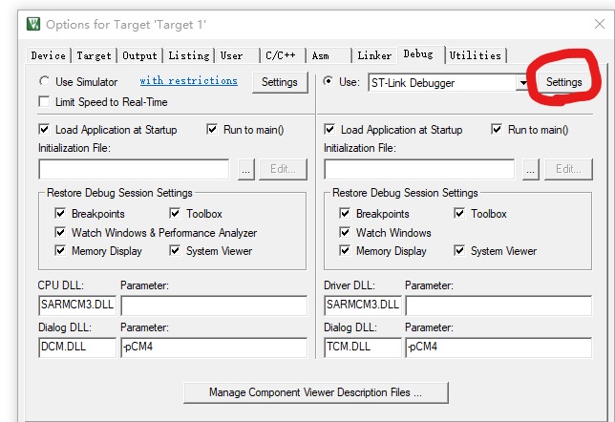Toggle simulator System Viewer checkbox
This screenshot has height=422, width=615.
tap(175, 250)
